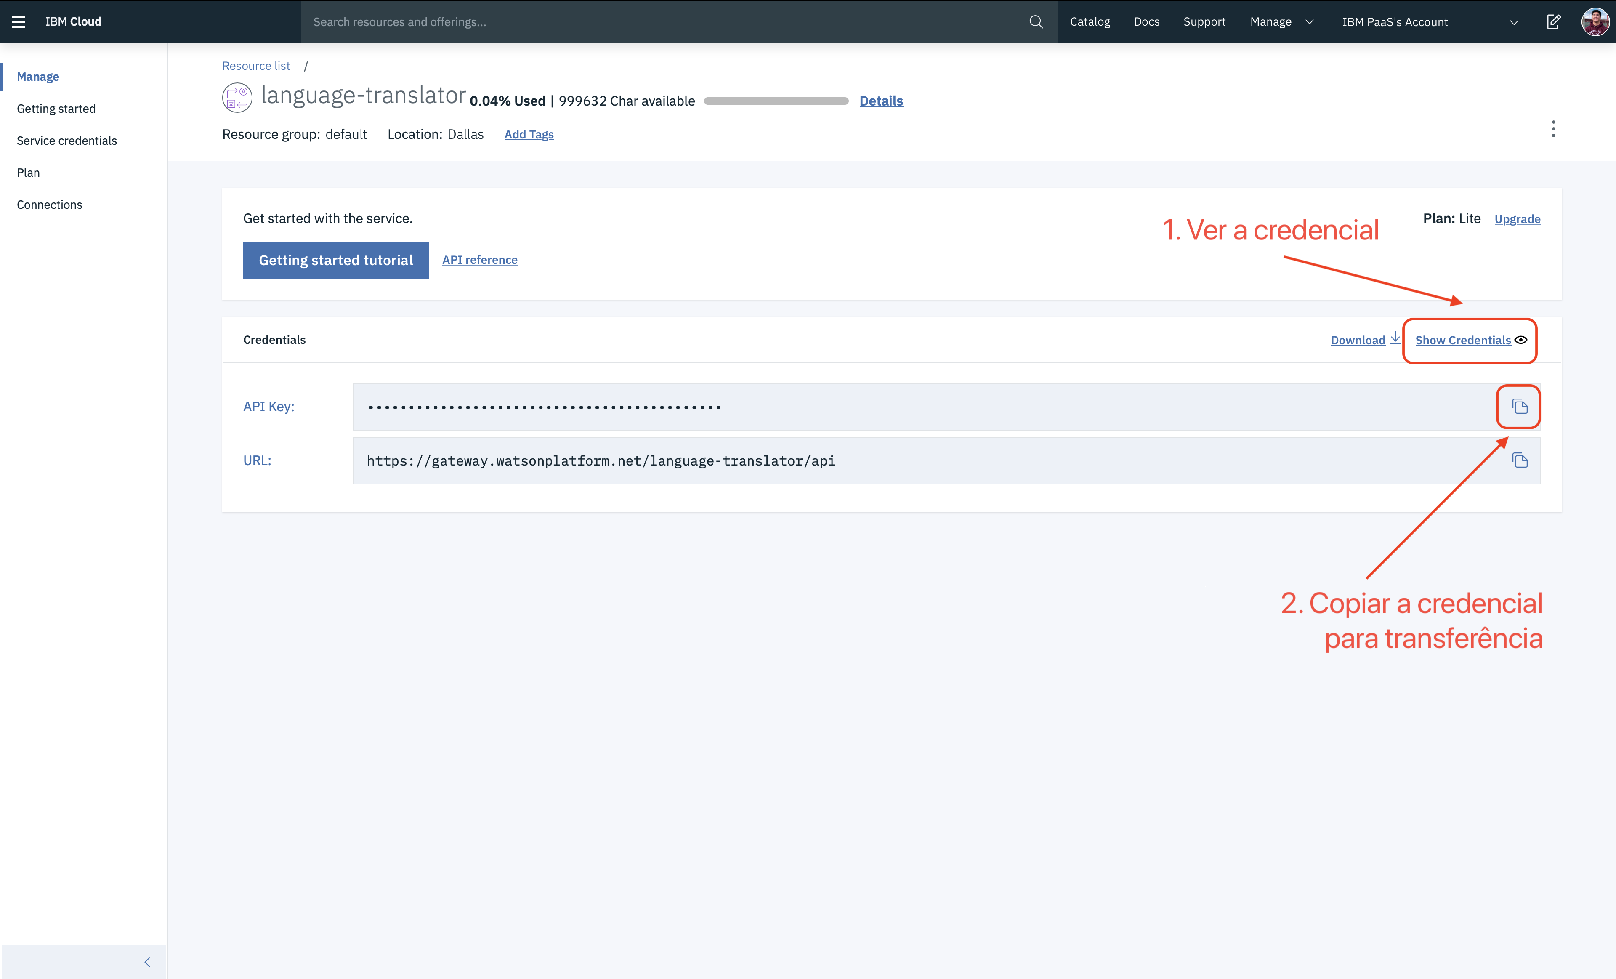Toggle Show Credentials eye icon
1616x979 pixels.
pyautogui.click(x=1520, y=340)
